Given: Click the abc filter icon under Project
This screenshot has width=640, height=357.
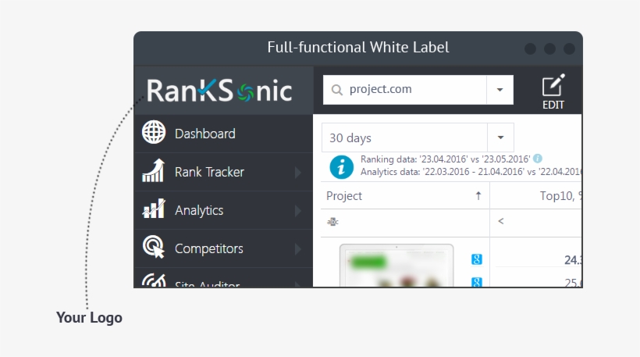Looking at the screenshot, I should pyautogui.click(x=332, y=222).
